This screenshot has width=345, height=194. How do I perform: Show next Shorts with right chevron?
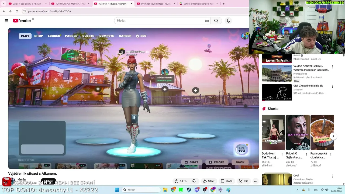(333, 136)
